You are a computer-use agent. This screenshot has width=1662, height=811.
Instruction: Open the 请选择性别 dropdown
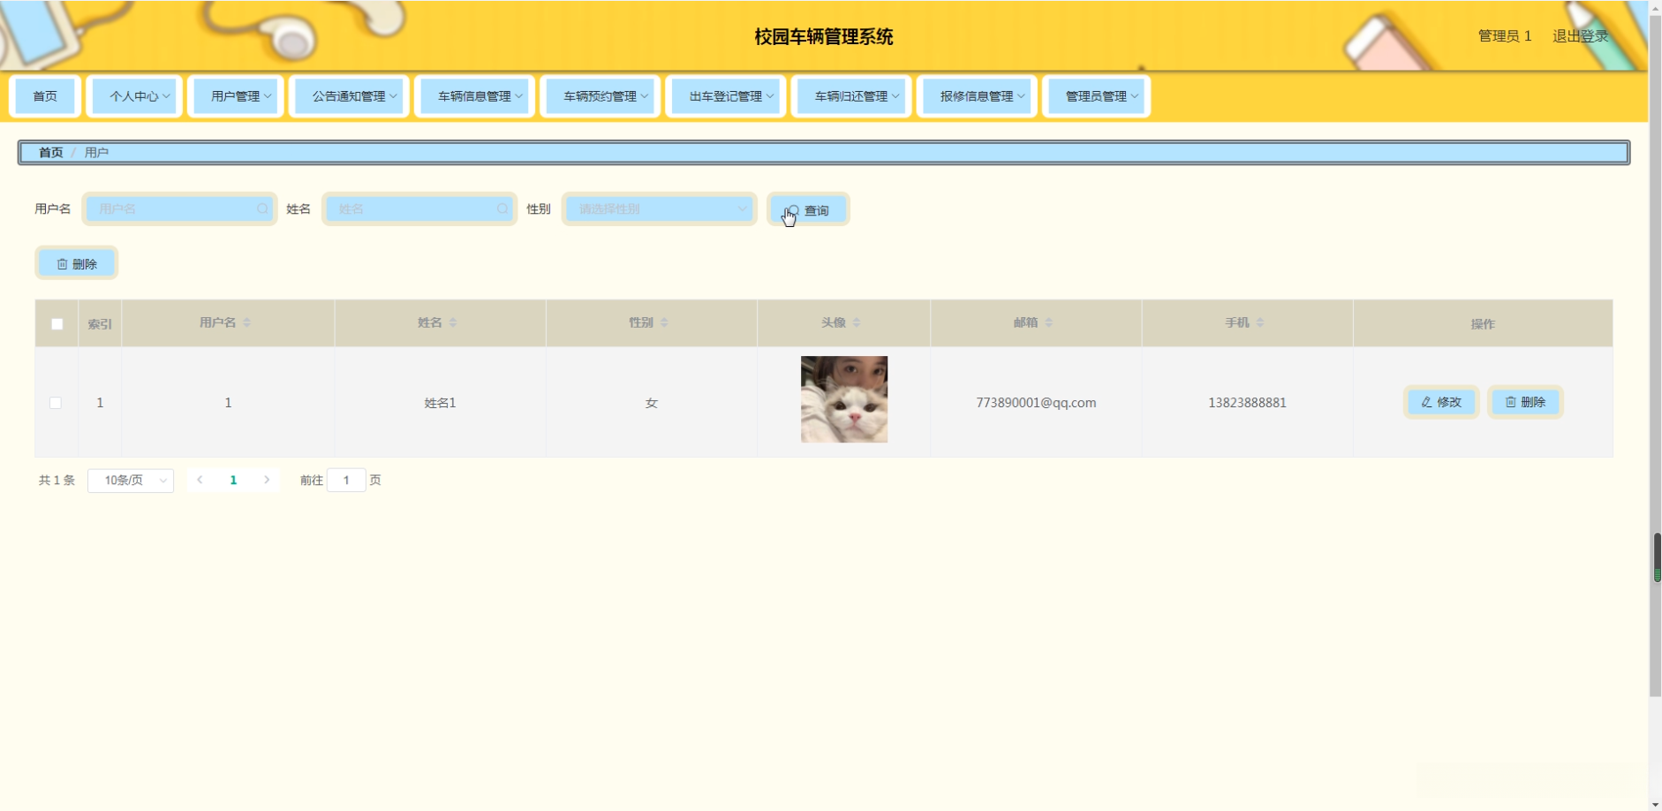[660, 209]
